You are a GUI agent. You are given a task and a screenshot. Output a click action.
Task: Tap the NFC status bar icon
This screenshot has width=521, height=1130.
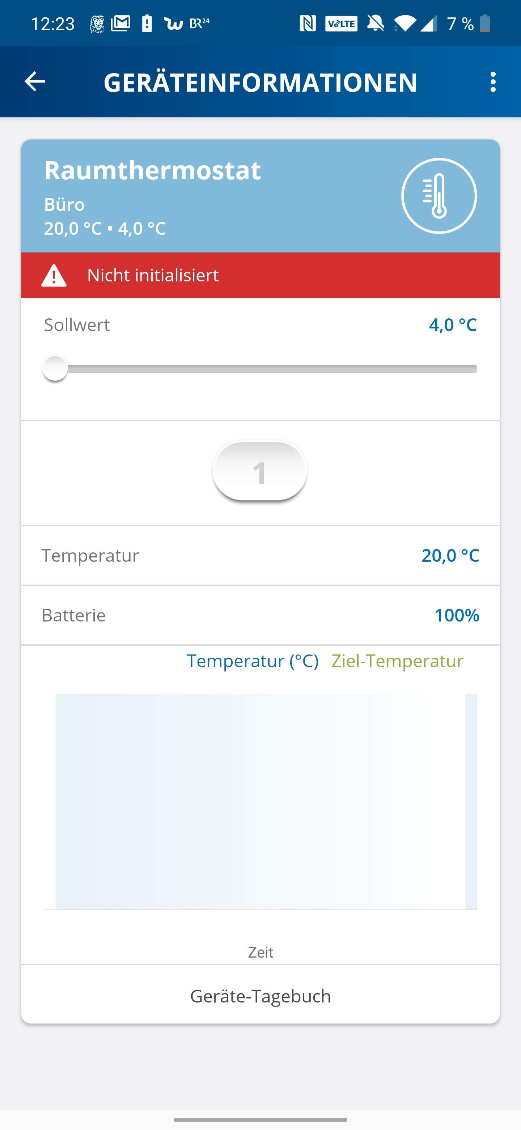click(x=308, y=23)
